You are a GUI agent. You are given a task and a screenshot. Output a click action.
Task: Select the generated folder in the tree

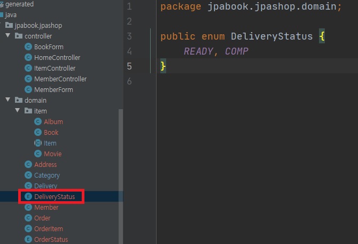click(x=19, y=4)
